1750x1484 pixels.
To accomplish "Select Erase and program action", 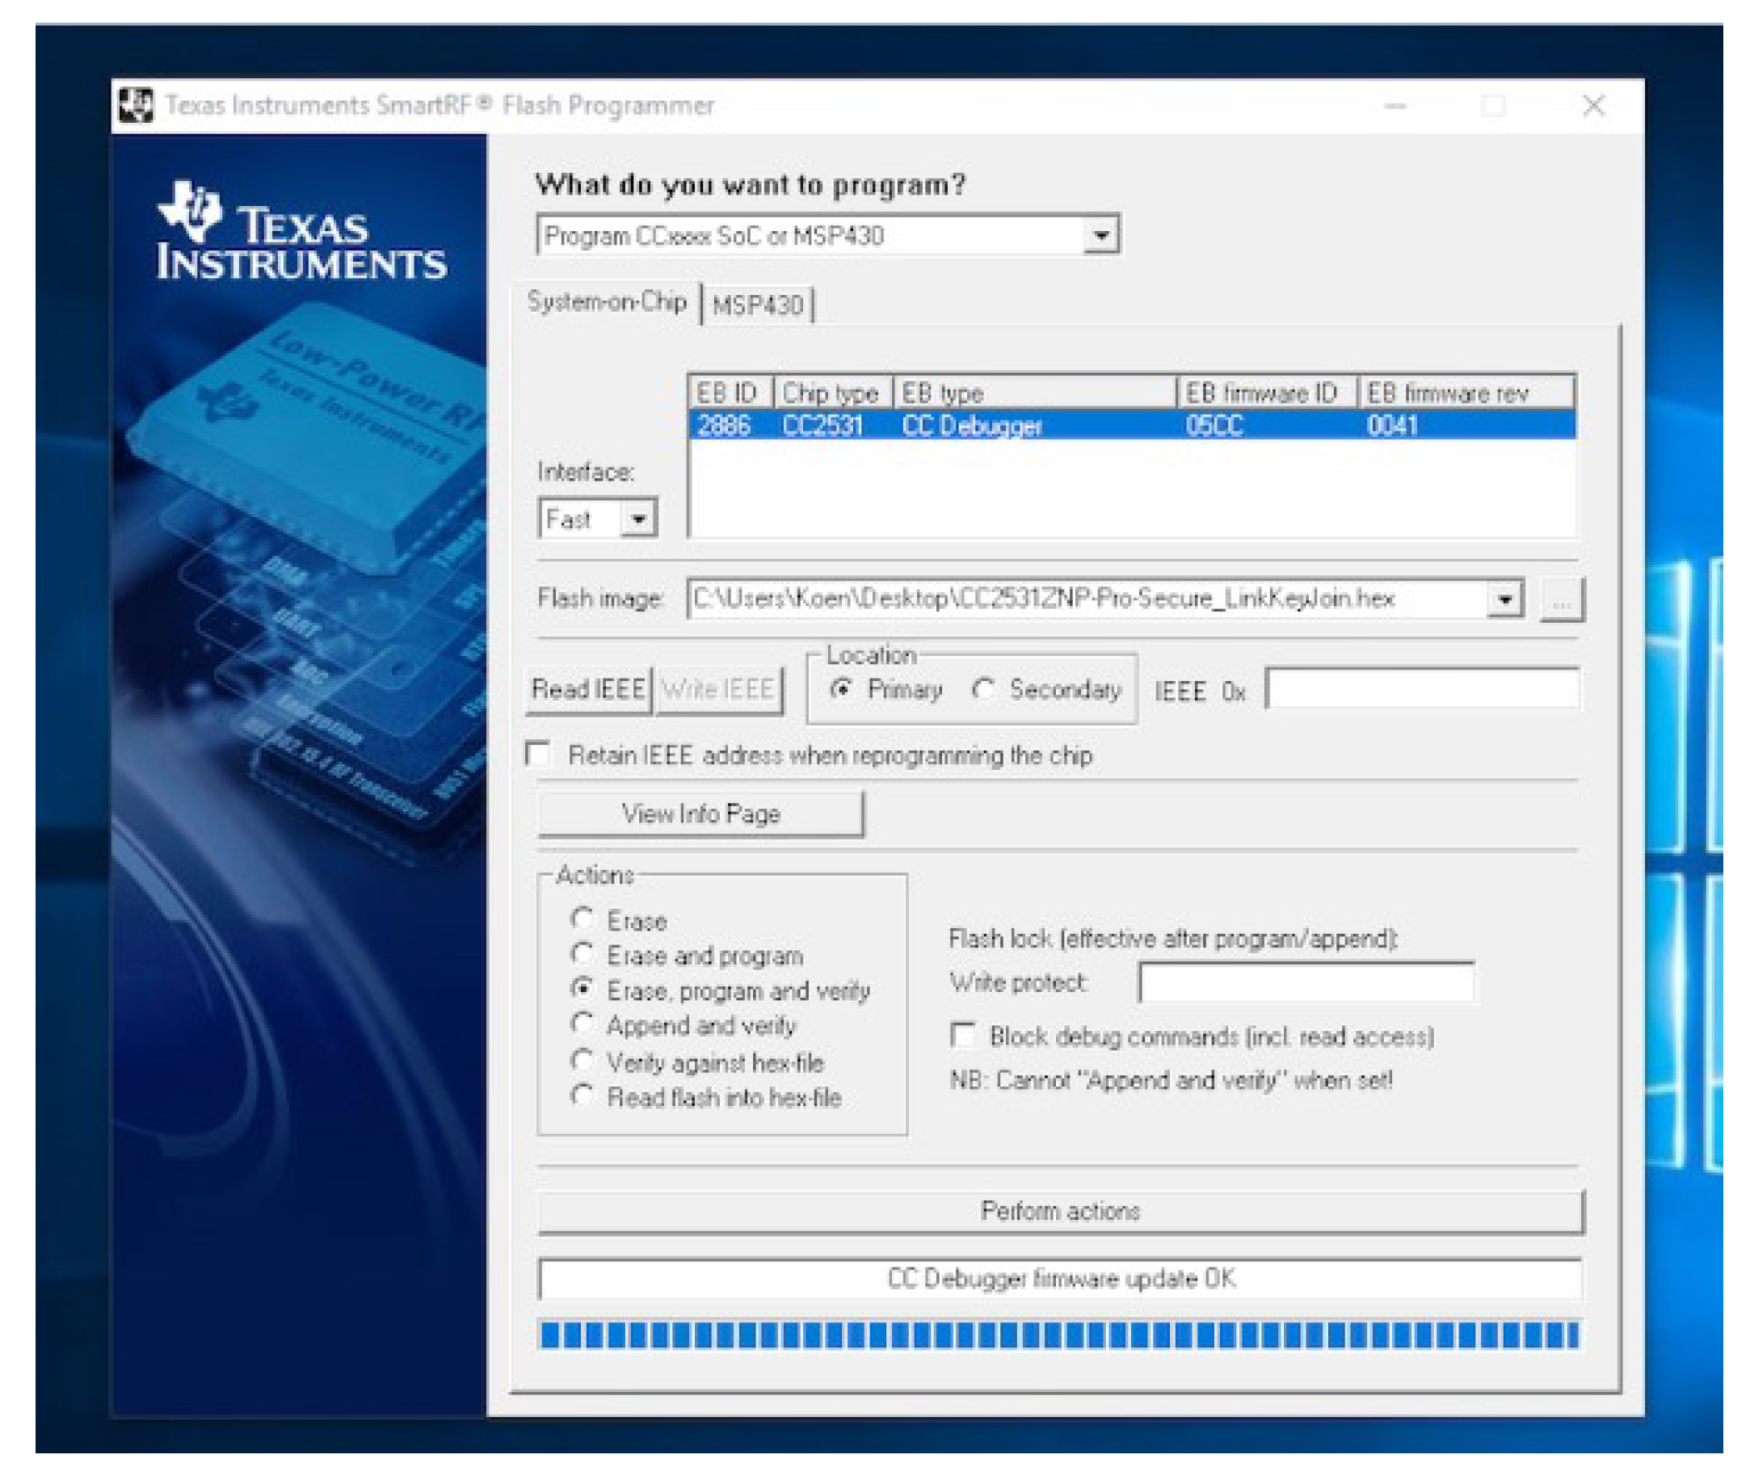I will pos(583,955).
